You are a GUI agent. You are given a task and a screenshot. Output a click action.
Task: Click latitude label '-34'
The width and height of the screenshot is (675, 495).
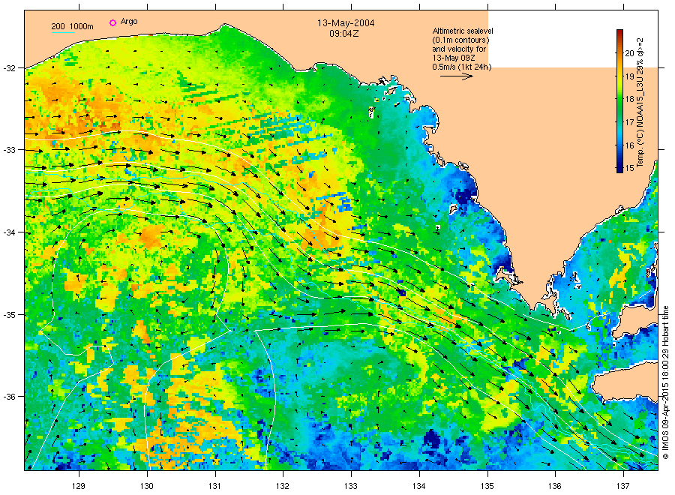pyautogui.click(x=9, y=232)
